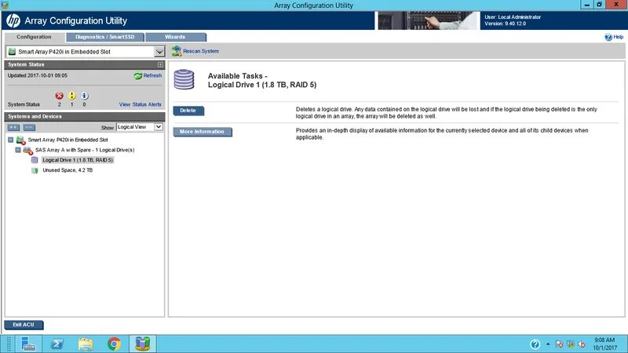Click the speaker volume tray icon

click(582, 344)
